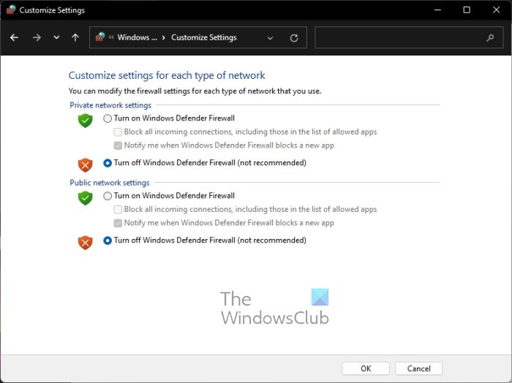The image size is (512, 383).
Task: Toggle Public 'Notify me' checkbox
Action: (x=118, y=223)
